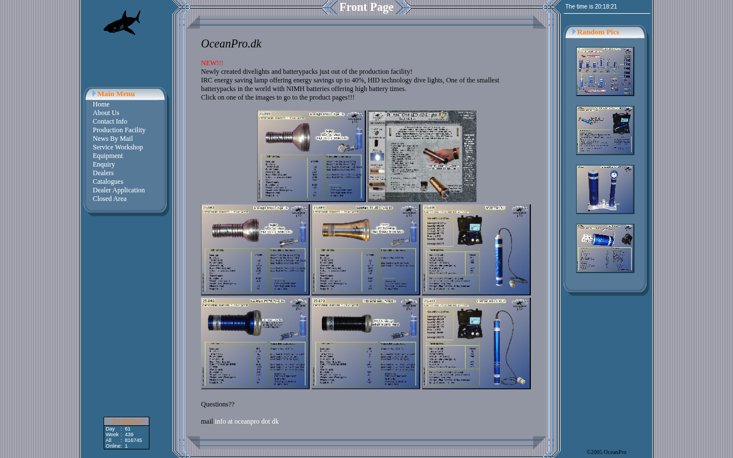Viewport: 733px width, 458px height.
Task: Open the Service Workshop page
Action: point(118,147)
